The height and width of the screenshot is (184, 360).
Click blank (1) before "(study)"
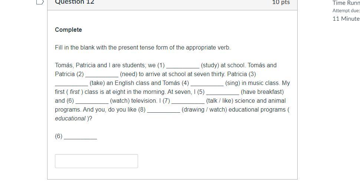click(x=183, y=66)
